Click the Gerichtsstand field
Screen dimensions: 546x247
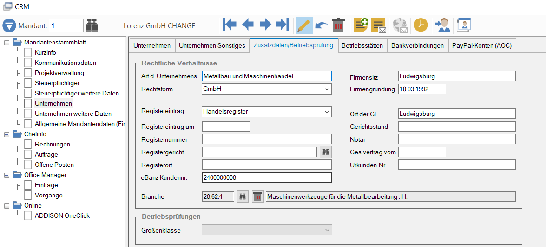[x=457, y=127]
